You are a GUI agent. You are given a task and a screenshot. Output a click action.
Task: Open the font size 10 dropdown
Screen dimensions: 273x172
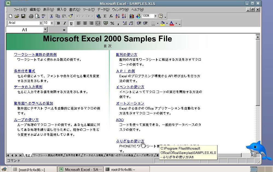tap(52, 23)
